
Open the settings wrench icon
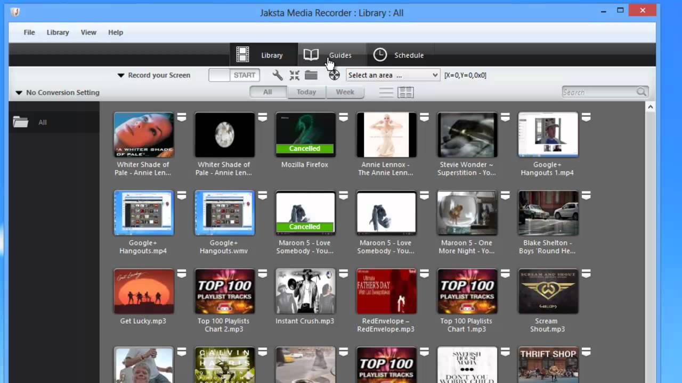277,75
